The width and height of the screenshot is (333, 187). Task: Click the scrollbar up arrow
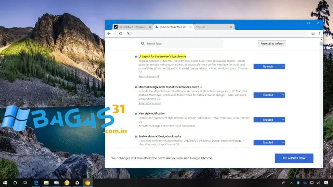(x=321, y=40)
